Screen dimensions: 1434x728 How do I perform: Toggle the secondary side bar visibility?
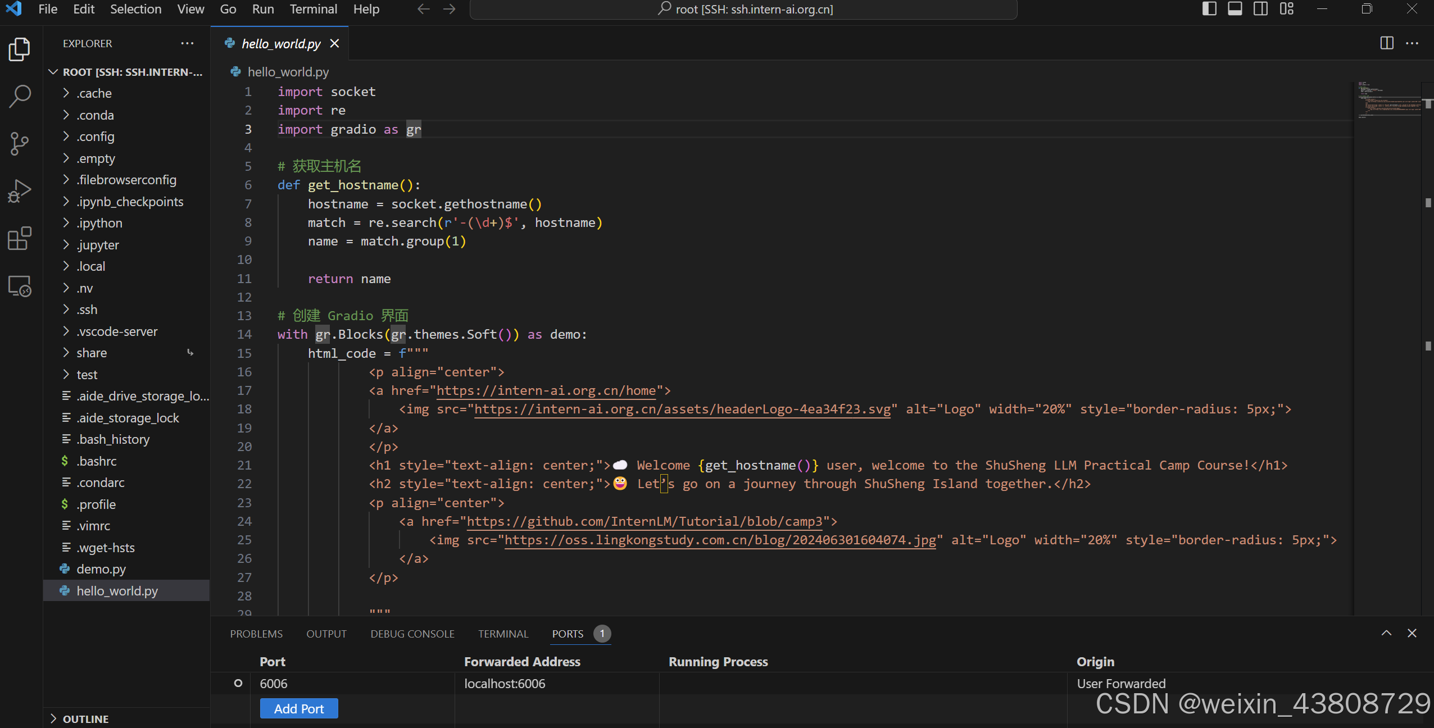[1260, 9]
